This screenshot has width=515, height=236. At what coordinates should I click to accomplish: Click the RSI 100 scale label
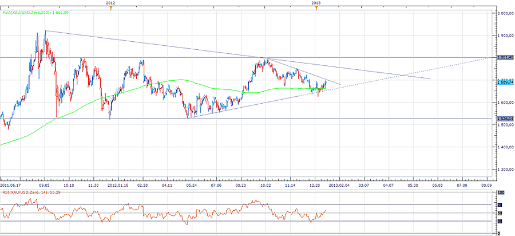(x=502, y=193)
